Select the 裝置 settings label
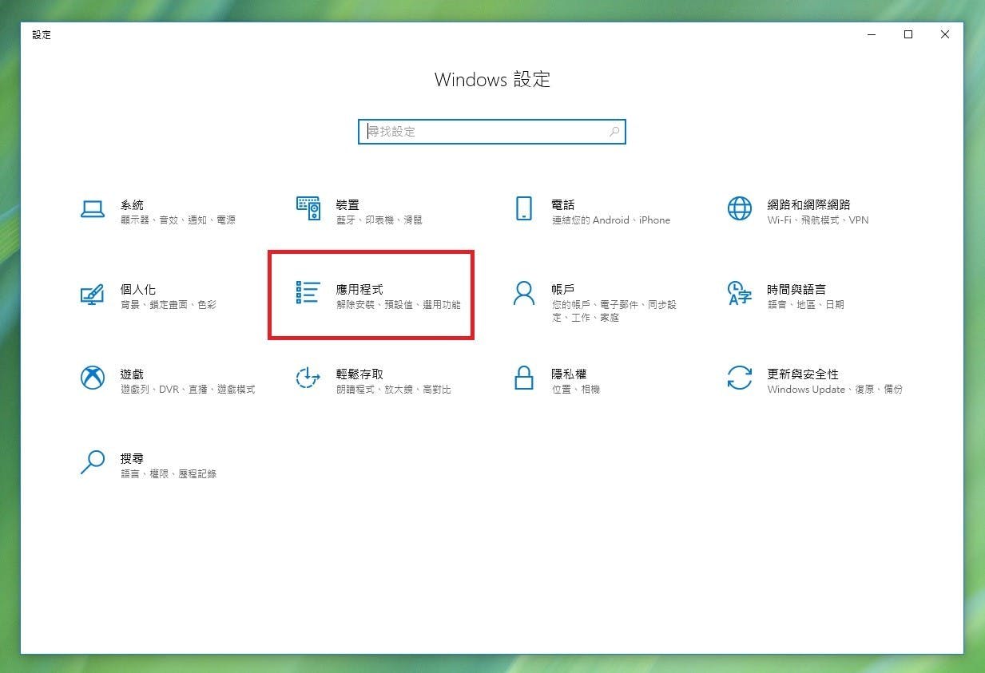Viewport: 985px width, 673px height. click(348, 205)
